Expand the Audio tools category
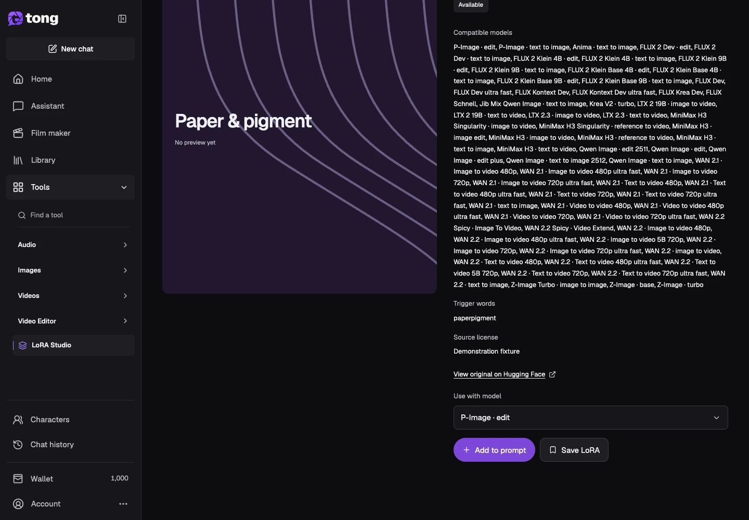 [x=74, y=245]
